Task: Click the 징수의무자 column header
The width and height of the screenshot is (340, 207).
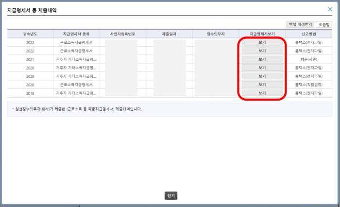Action: coord(216,34)
